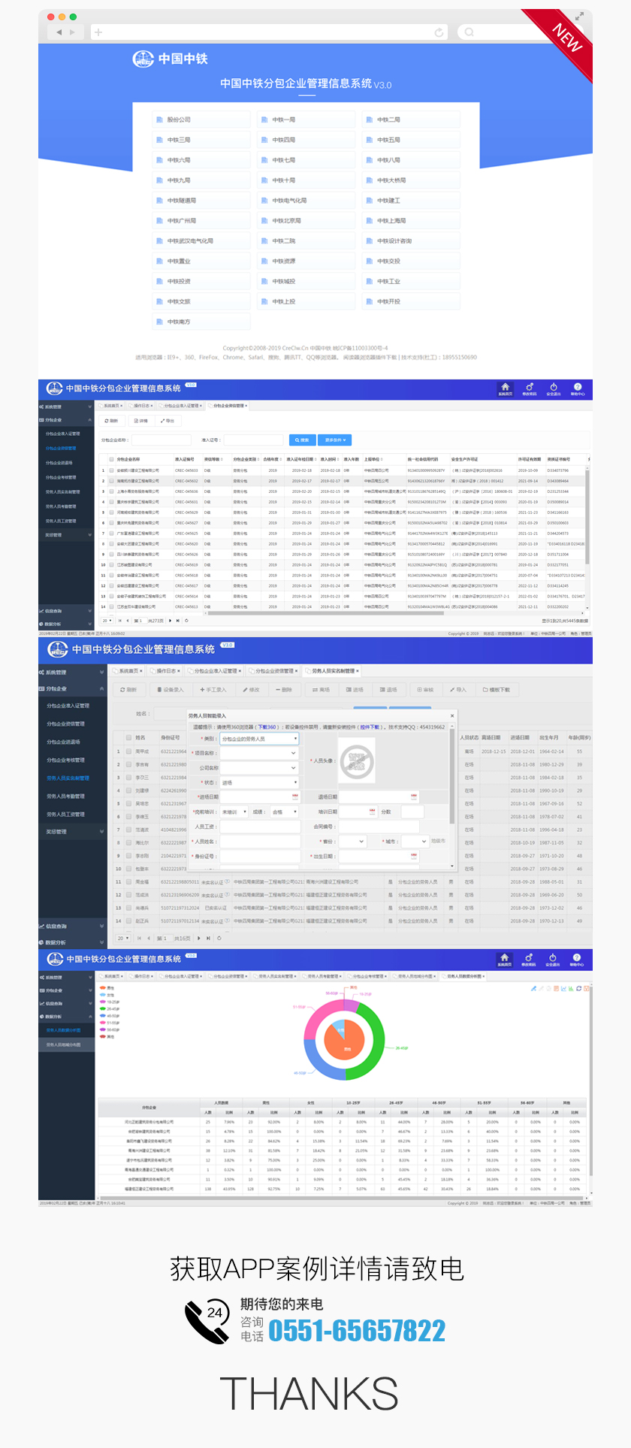Switch to the 操作日志 tab on the 资信管理 list screen
Viewport: 631px width, 1448px height.
[x=142, y=406]
